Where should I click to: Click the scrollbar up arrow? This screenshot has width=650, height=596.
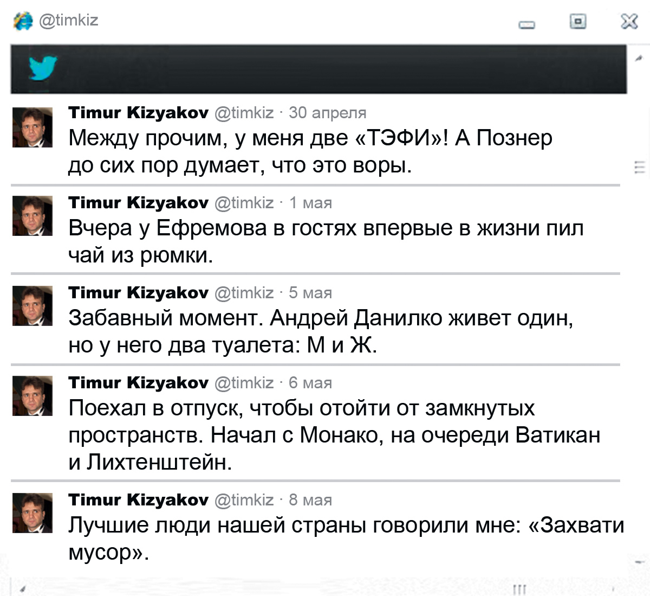[640, 57]
